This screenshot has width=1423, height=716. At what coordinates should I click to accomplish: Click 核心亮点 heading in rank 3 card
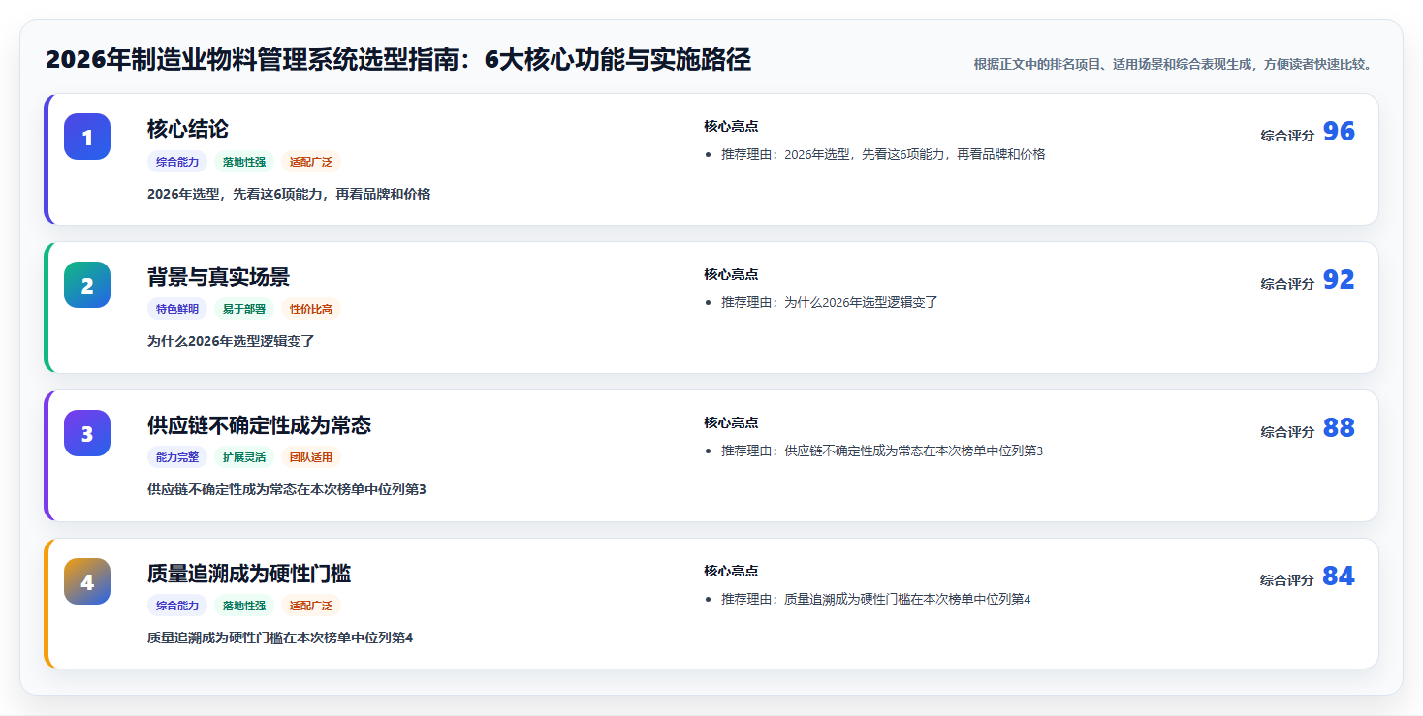731,422
